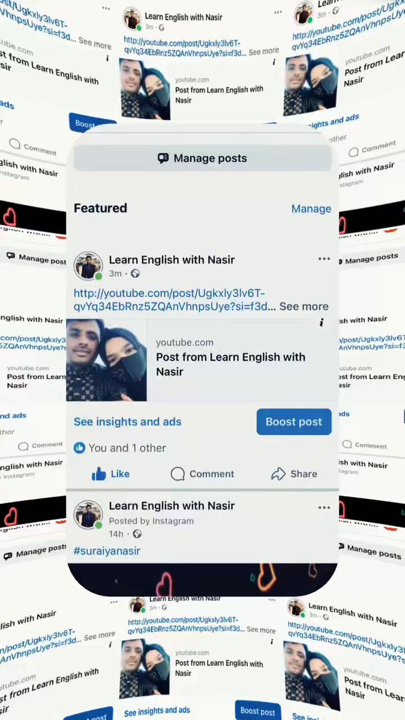Open couple photo link thumbnail
Screen dimensions: 405x720
(106, 360)
